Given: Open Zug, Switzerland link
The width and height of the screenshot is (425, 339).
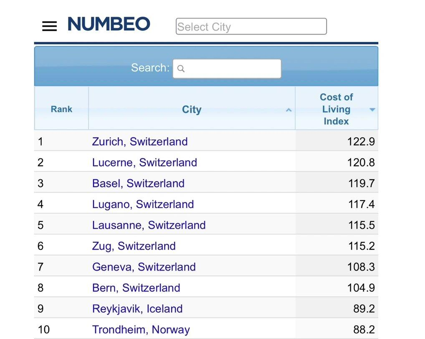Looking at the screenshot, I should click(134, 246).
